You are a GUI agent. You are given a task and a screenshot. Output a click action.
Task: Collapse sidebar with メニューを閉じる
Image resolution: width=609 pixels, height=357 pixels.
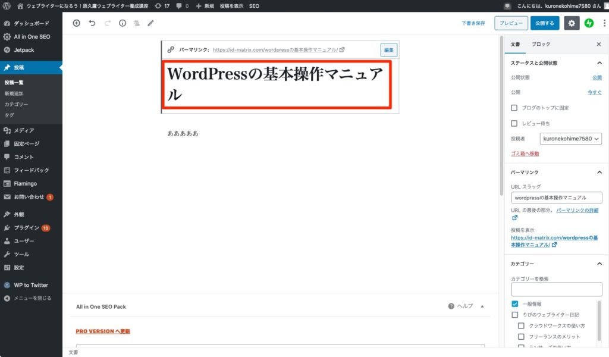(31, 298)
